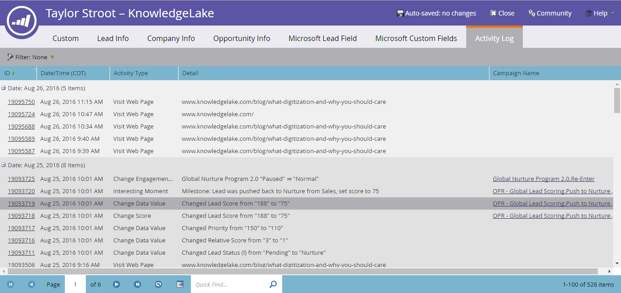This screenshot has height=293, width=621.
Task: Open activity ID 19095587
Action: tap(21, 151)
